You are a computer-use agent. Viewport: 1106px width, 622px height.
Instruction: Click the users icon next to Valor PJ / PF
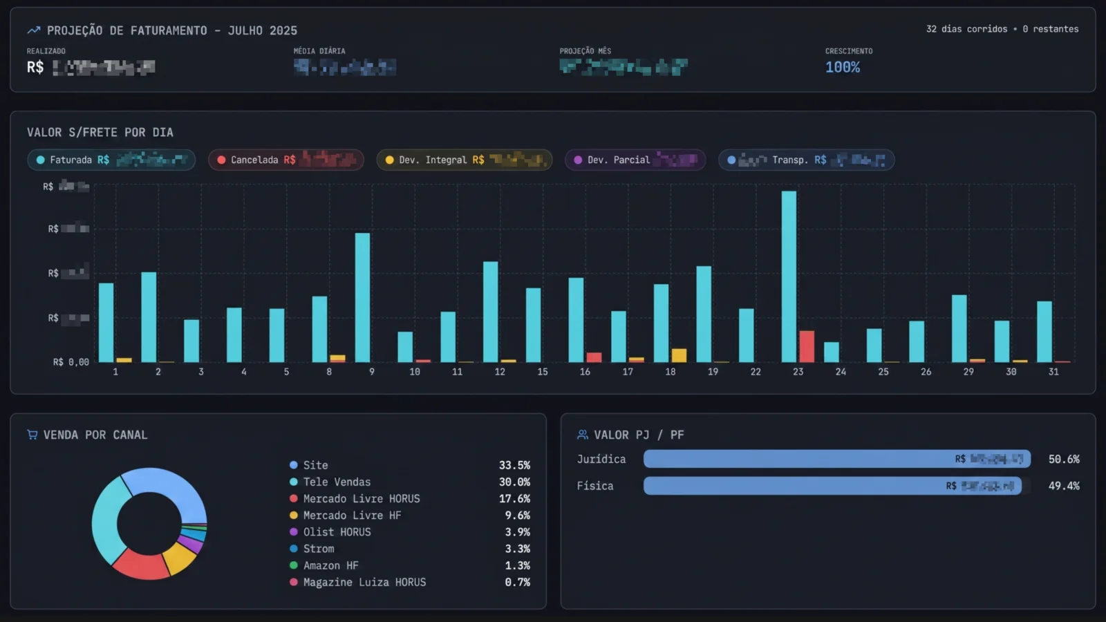[x=583, y=435]
